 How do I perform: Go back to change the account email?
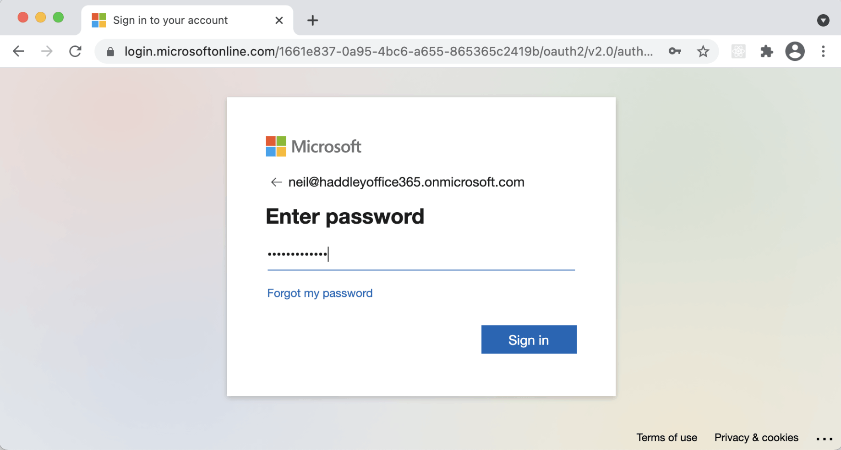click(x=276, y=182)
